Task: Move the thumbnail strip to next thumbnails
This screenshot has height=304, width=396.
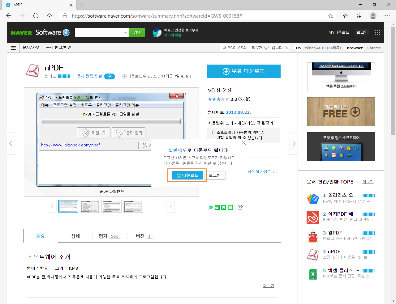Action: pos(170,206)
